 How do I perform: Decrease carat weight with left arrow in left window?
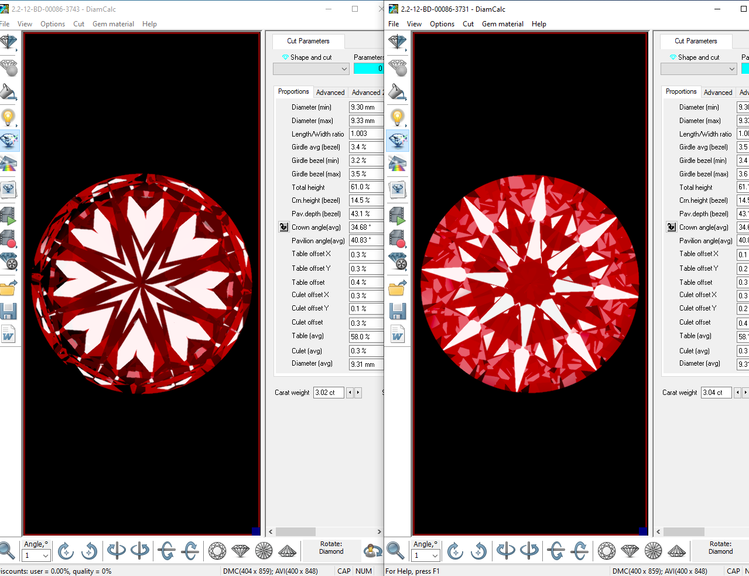[350, 393]
